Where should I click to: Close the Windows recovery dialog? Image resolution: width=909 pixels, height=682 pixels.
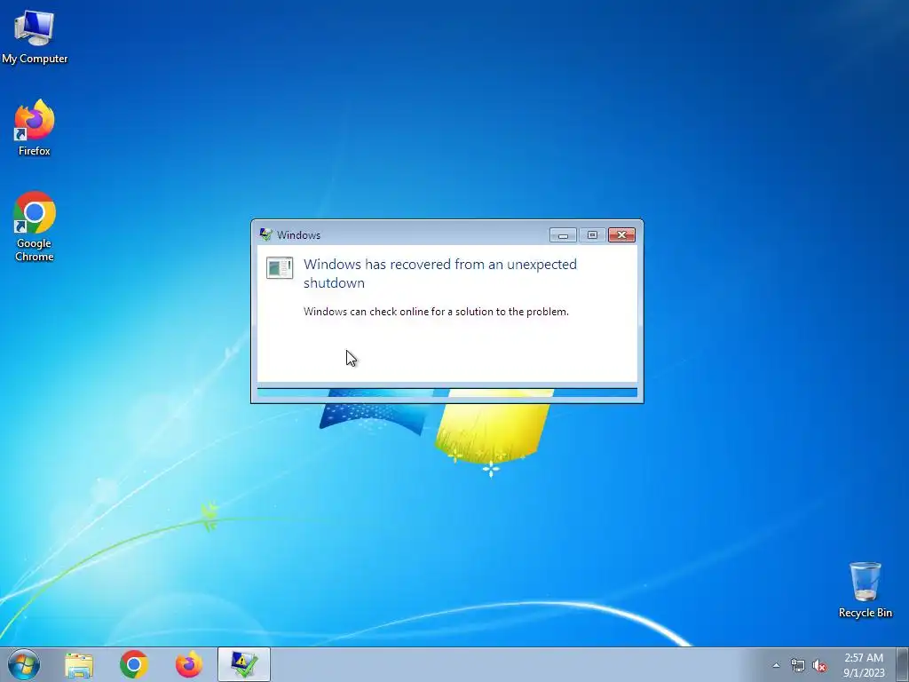[621, 234]
